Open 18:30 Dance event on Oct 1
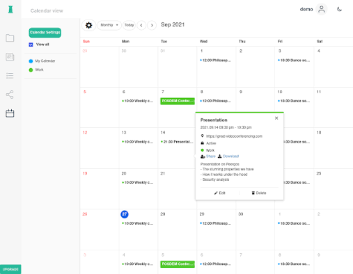 coord(295,223)
